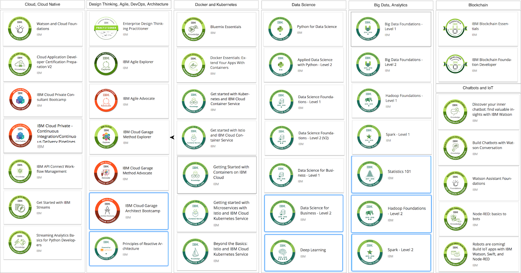This screenshot has width=521, height=273.
Task: Open Robots are coming IoT apps title
Action: 492,251
